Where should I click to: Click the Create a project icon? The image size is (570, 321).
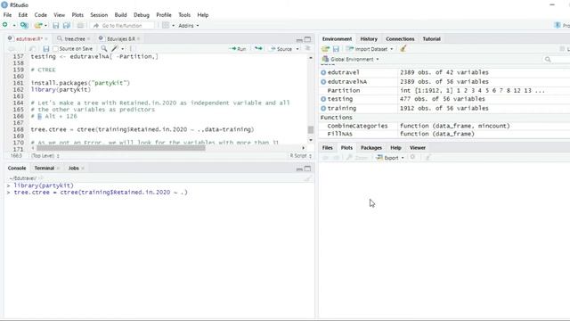click(x=24, y=26)
